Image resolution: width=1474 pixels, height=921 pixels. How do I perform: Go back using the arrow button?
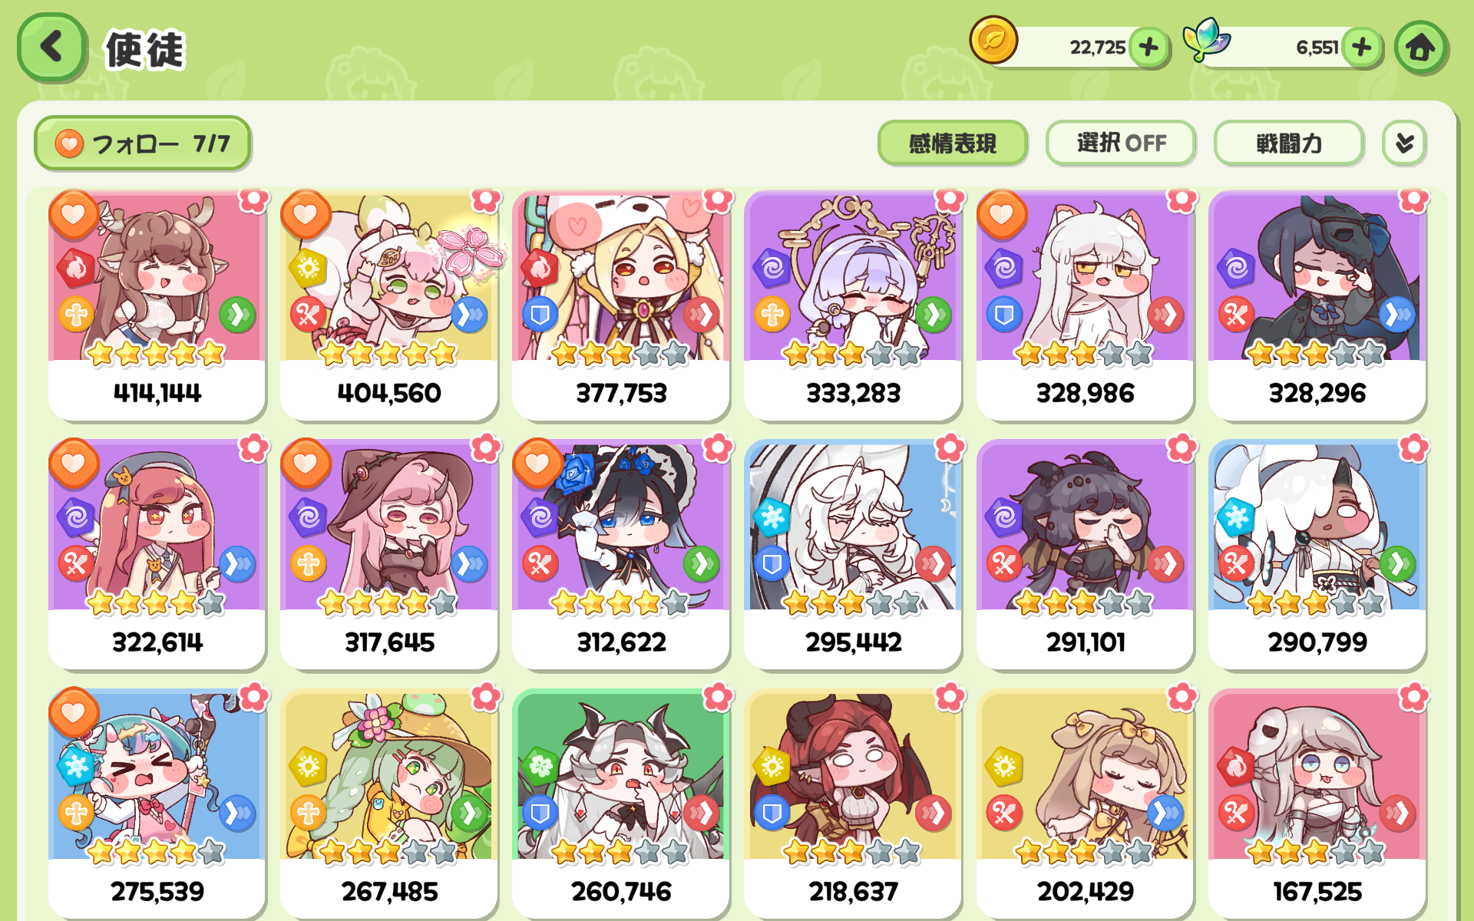click(x=51, y=47)
